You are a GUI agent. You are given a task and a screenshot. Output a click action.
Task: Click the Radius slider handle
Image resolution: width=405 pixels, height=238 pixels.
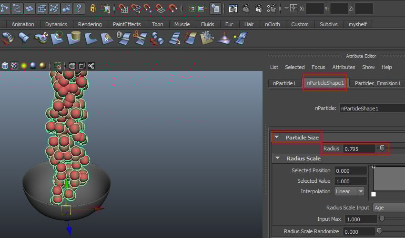point(382,149)
